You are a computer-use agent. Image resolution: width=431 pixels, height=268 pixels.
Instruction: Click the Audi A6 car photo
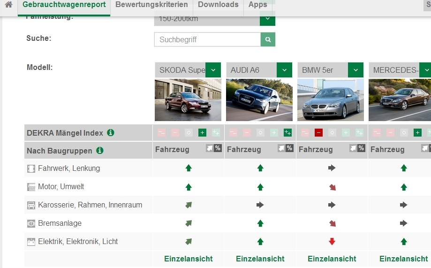[x=259, y=100]
